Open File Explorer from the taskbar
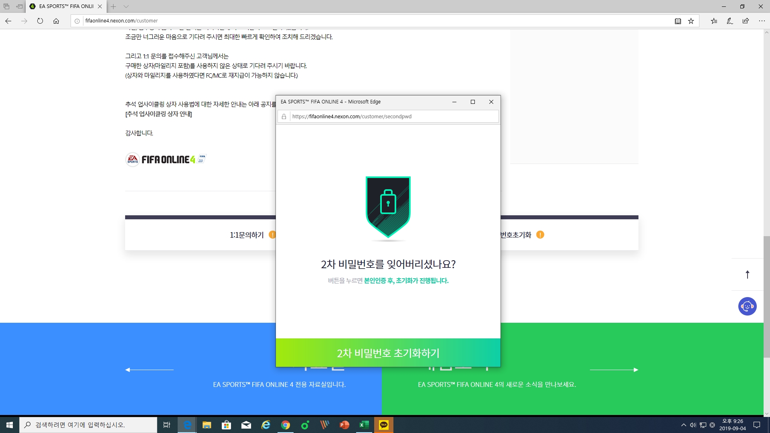This screenshot has height=433, width=770. coord(207,425)
